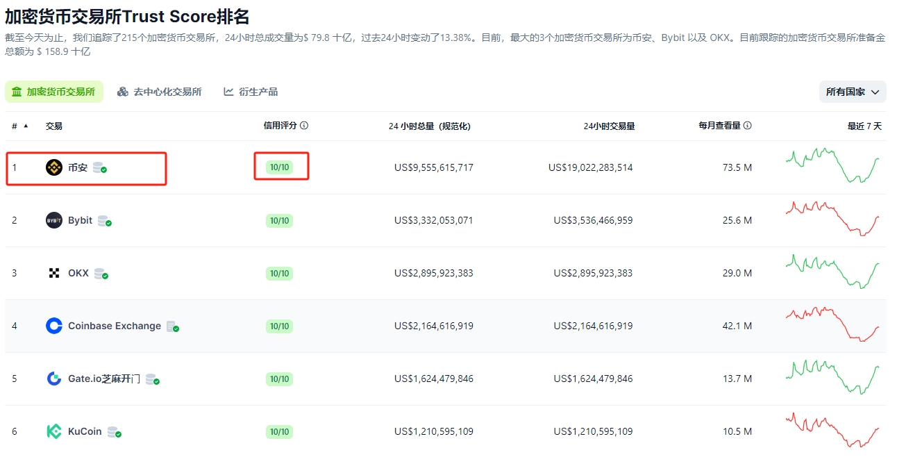
Task: Click the 7-day sparkline for Gate.io芝麻开门
Action: pyautogui.click(x=832, y=376)
